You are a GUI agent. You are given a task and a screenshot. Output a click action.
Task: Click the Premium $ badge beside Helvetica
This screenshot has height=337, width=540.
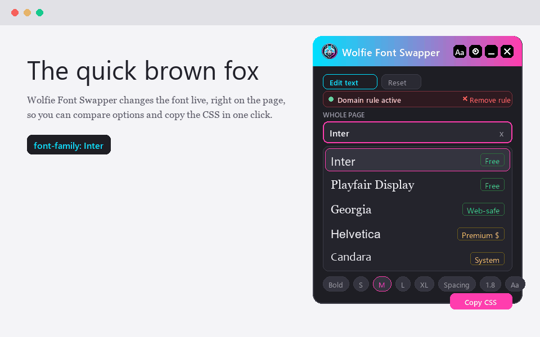(x=481, y=235)
